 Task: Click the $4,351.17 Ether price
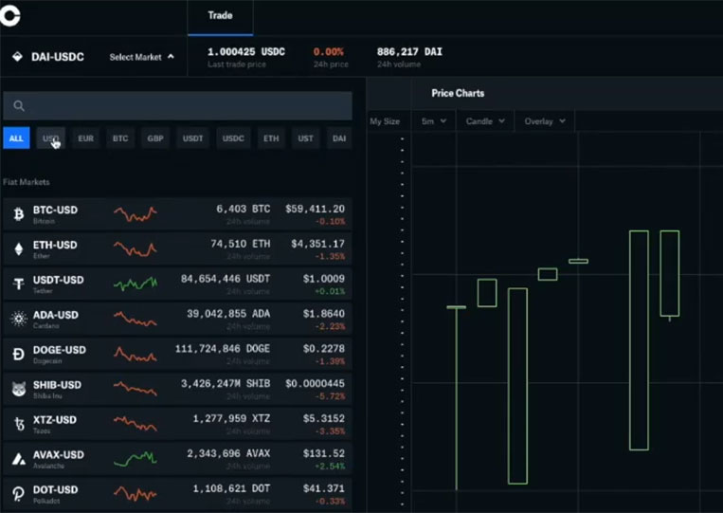coord(317,244)
